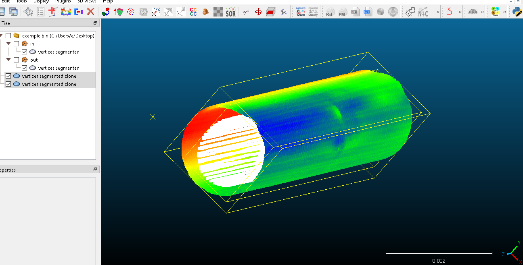Collapse the 'in' tree node
Screen dimensions: 523x265
[8, 43]
